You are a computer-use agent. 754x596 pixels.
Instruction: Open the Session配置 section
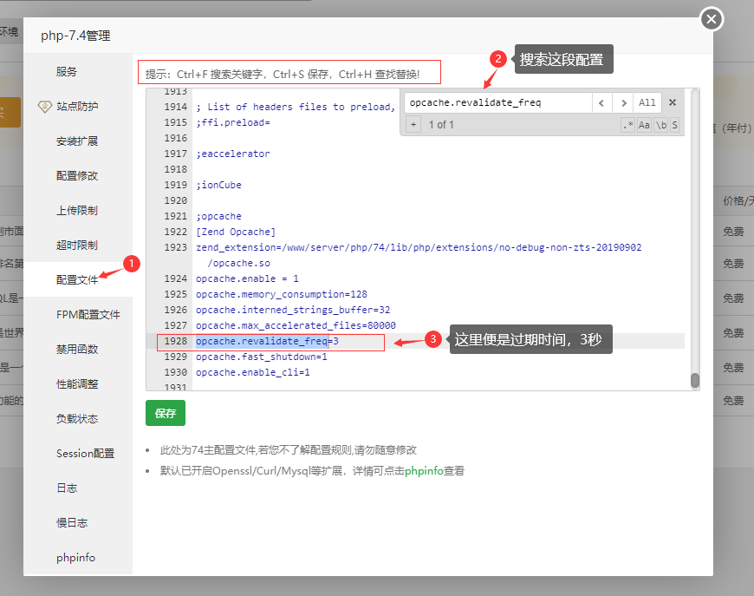coord(85,454)
